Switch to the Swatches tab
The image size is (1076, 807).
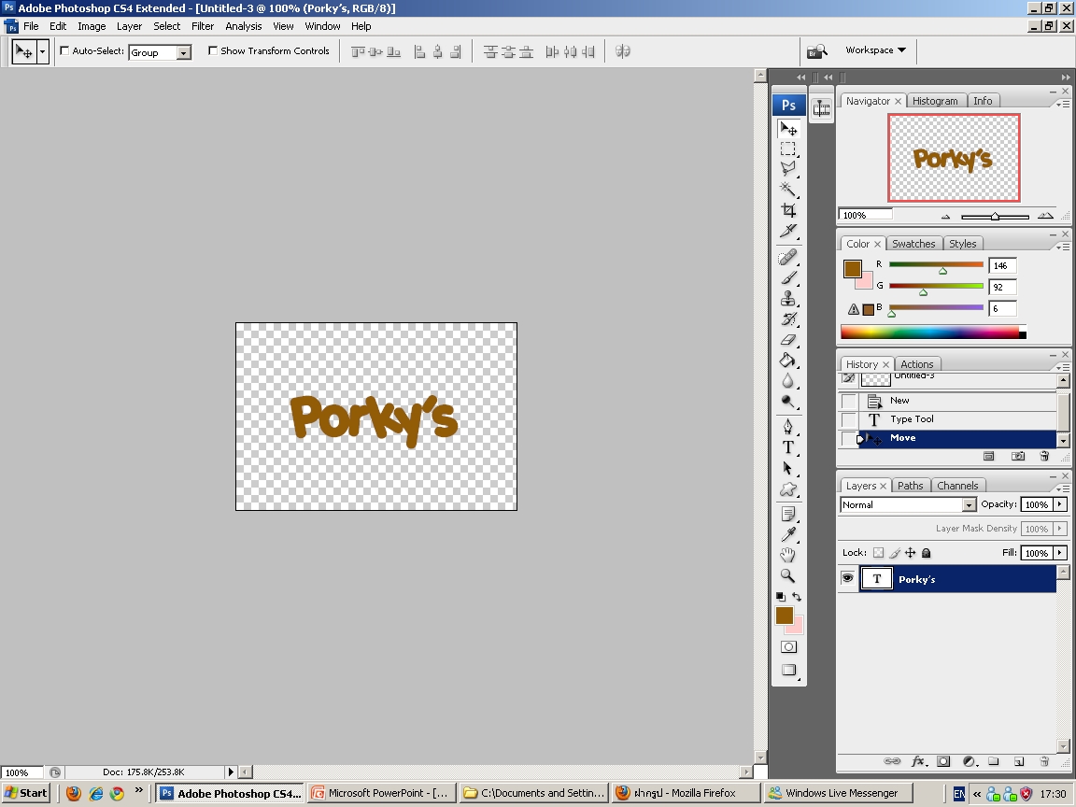point(913,244)
